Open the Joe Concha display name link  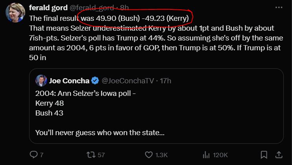point(68,81)
